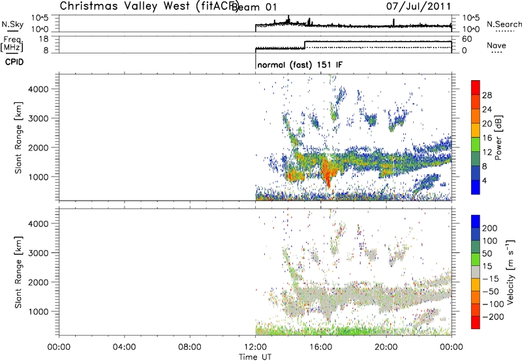Select the "N.Sky" legend label

pyautogui.click(x=12, y=24)
